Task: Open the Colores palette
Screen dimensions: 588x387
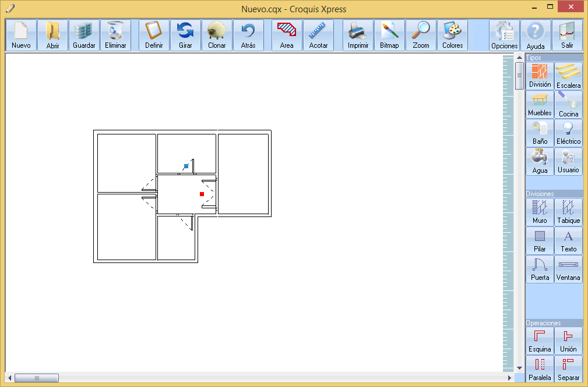Action: pyautogui.click(x=452, y=35)
